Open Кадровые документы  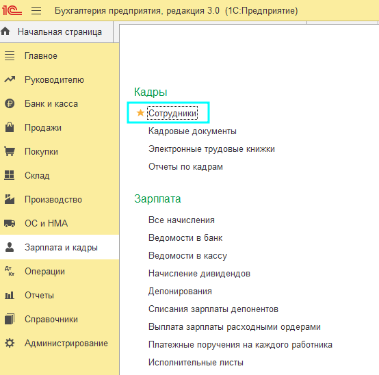coord(192,131)
